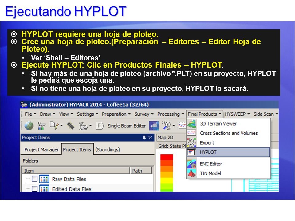
Task: Click the Single Beam Editor button
Action: [127, 126]
